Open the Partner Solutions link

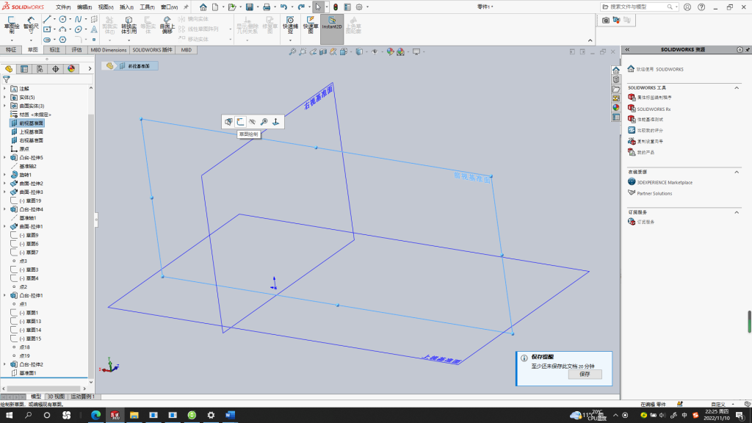pyautogui.click(x=654, y=194)
